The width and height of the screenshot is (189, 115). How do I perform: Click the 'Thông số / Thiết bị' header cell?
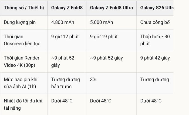pyautogui.click(x=24, y=8)
